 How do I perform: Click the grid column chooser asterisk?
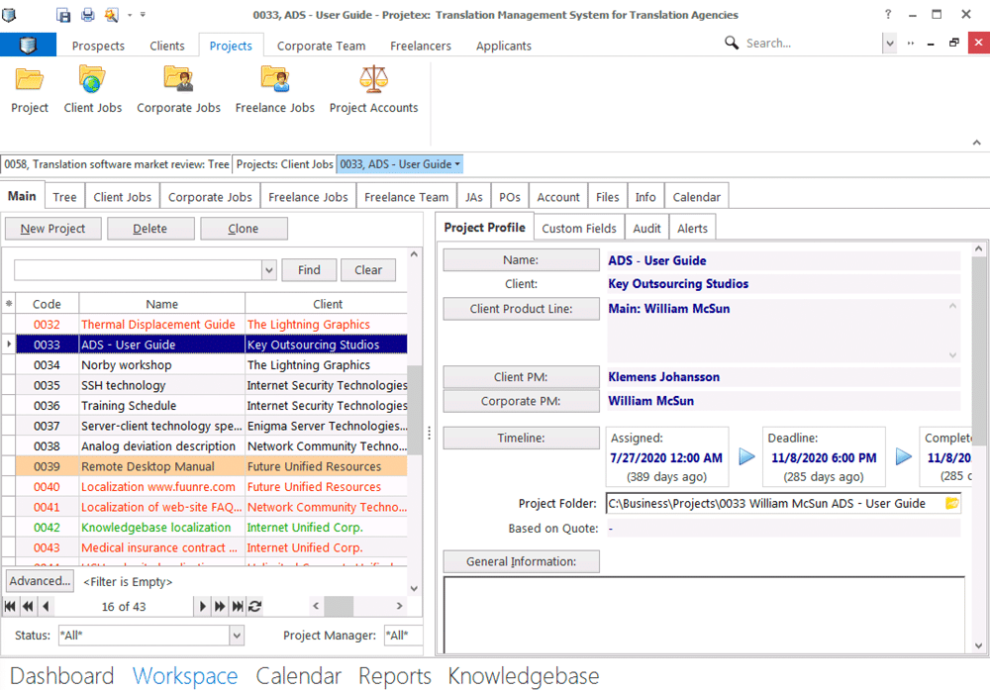(9, 304)
